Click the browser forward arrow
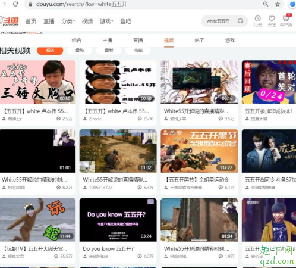Viewport: 296px width, 268px height. point(4,4)
